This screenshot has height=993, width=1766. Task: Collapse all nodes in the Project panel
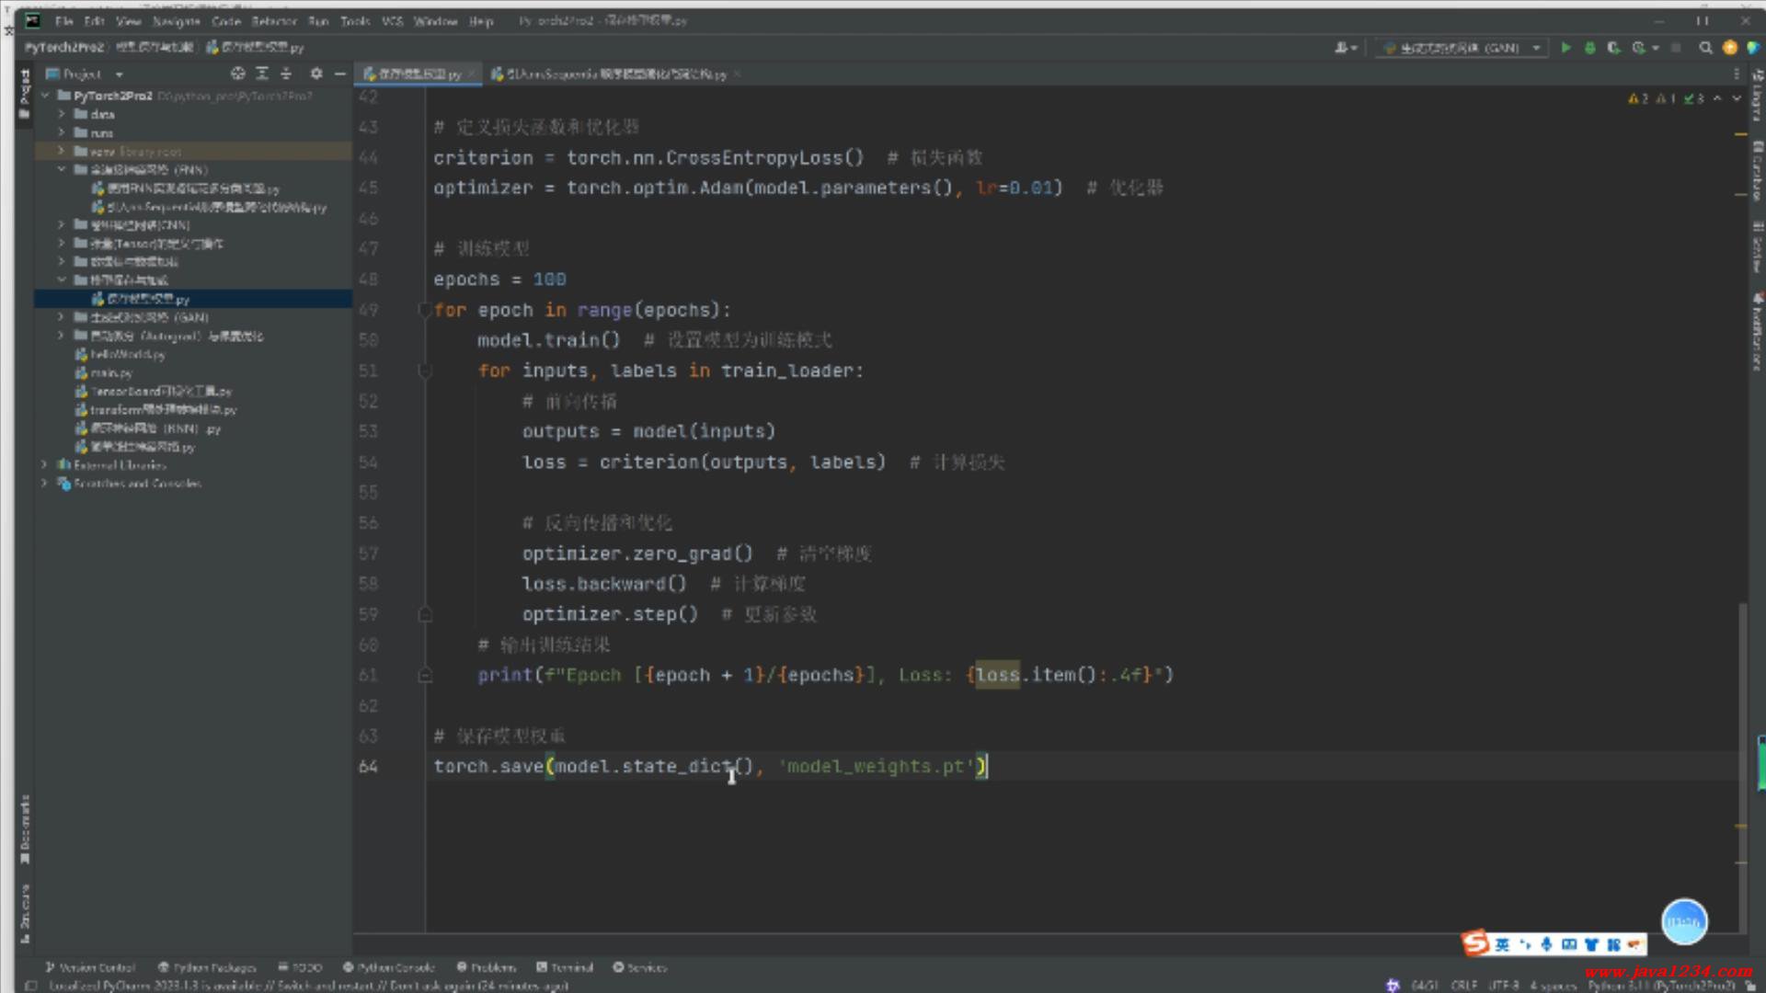click(x=286, y=74)
